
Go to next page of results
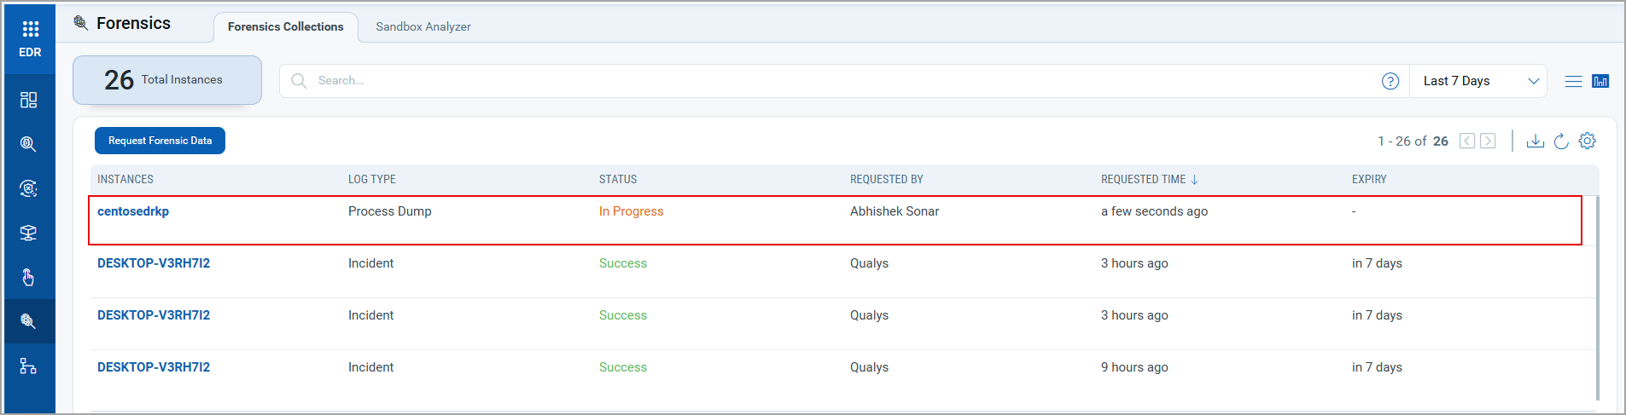(x=1488, y=141)
